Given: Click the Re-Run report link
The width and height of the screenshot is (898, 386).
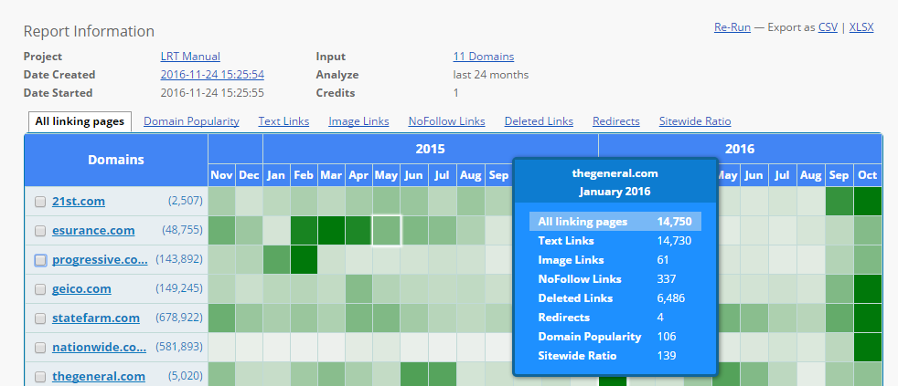Looking at the screenshot, I should (732, 26).
